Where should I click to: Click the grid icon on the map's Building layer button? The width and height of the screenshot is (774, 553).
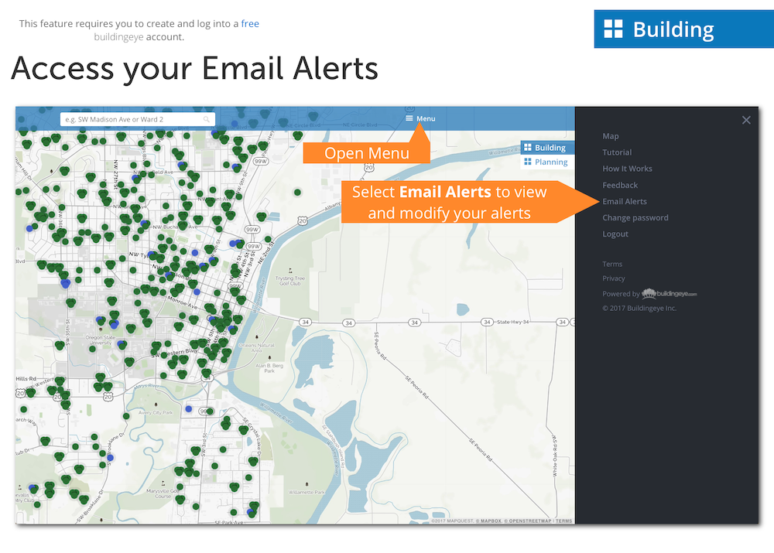pyautogui.click(x=528, y=147)
